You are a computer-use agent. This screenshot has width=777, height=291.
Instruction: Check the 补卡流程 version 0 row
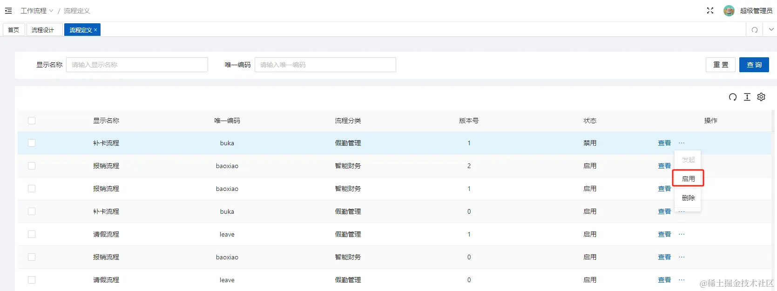32,211
